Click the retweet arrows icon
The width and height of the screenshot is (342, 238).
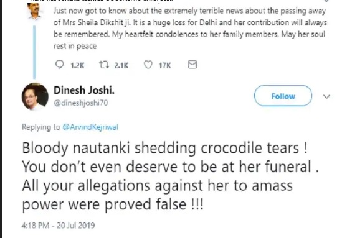point(104,65)
